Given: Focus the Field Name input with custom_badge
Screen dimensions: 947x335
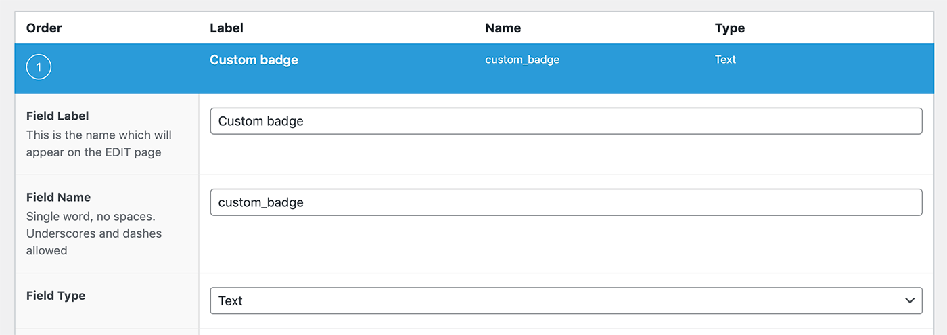Looking at the screenshot, I should tap(565, 202).
